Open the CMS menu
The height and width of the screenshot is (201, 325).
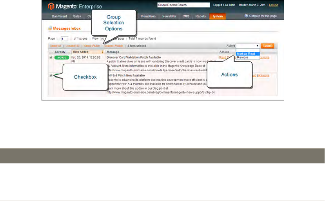186,16
